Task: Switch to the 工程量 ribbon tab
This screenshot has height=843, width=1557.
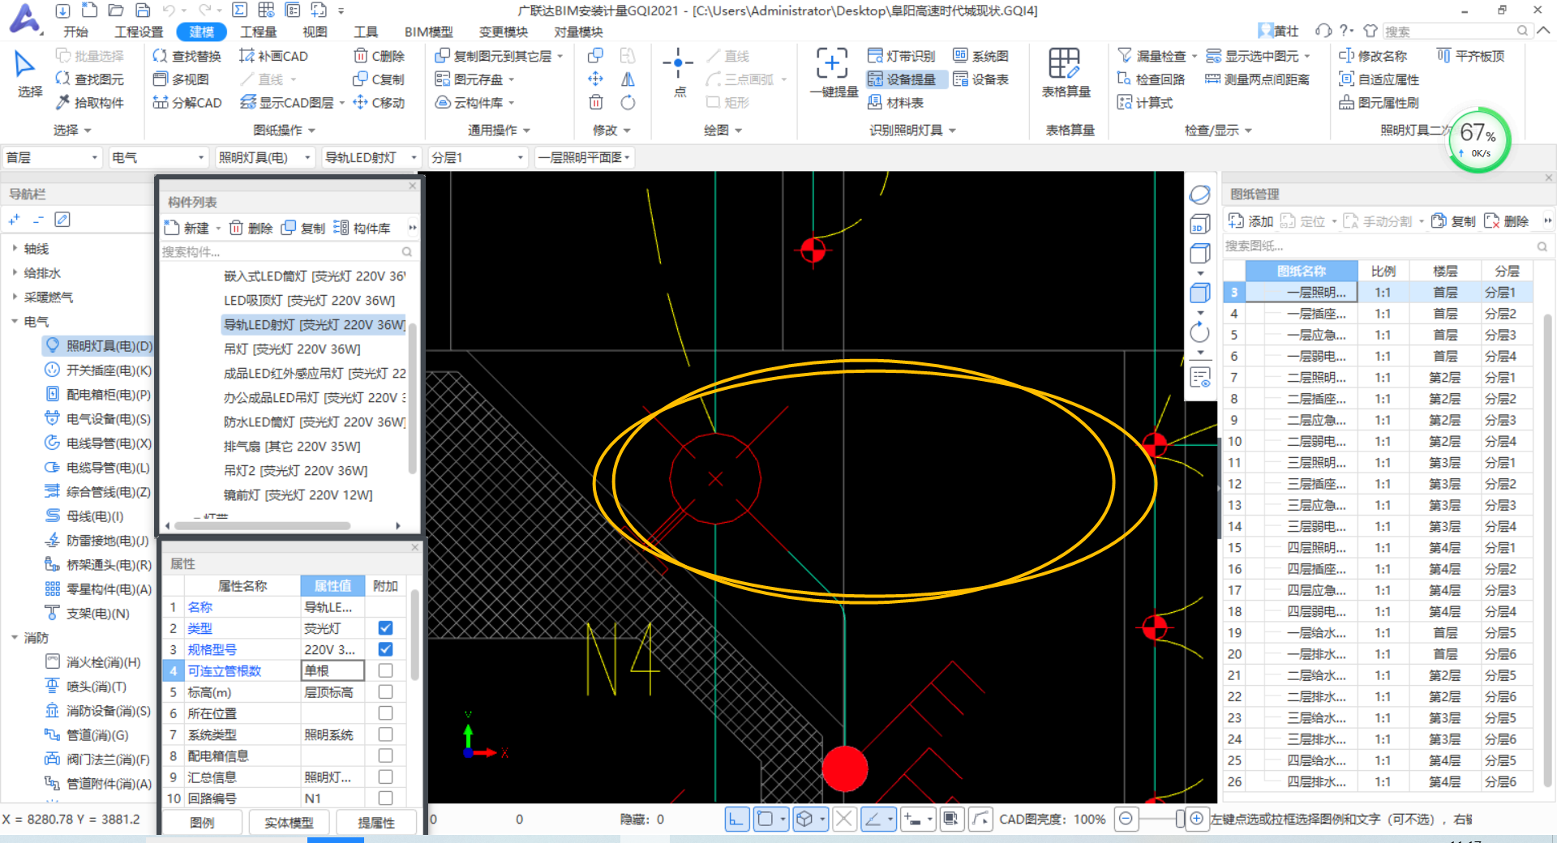Action: point(259,32)
